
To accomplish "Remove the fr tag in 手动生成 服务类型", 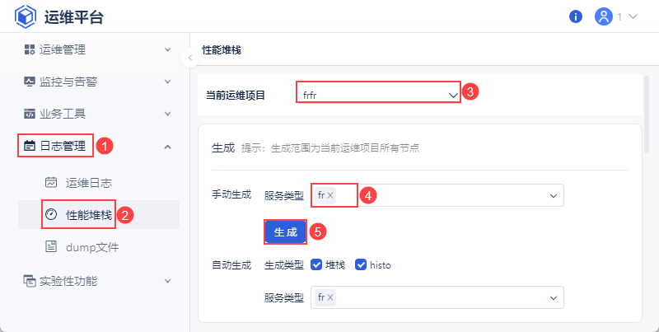I will [x=330, y=195].
